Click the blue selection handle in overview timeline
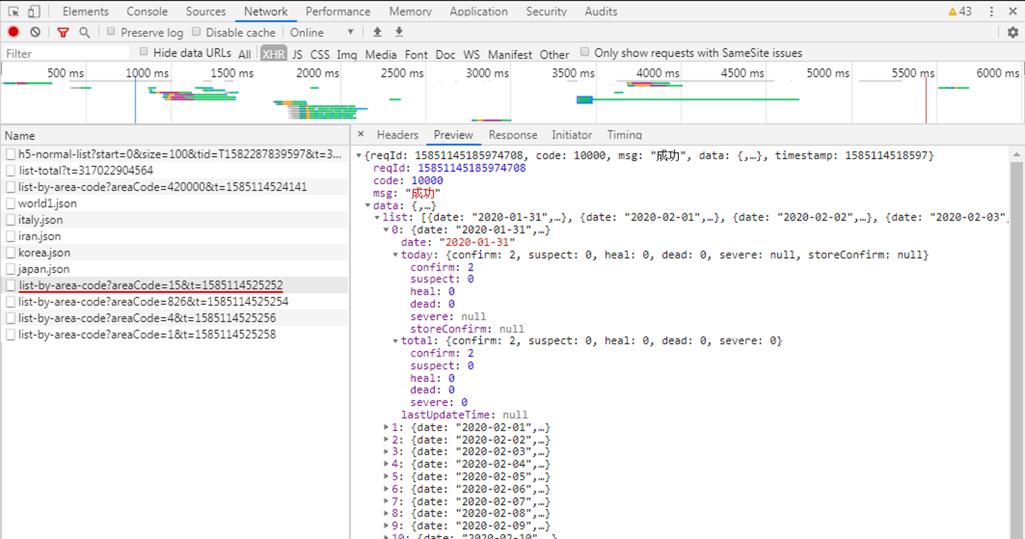 tap(584, 99)
